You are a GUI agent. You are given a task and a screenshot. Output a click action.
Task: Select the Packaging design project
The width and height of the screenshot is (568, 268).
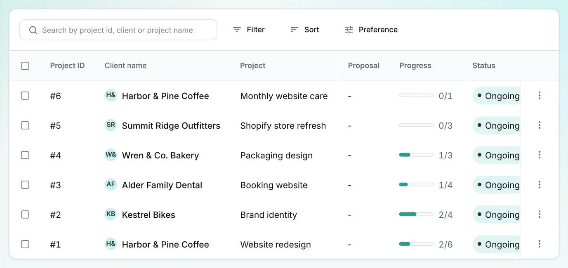[x=276, y=155]
